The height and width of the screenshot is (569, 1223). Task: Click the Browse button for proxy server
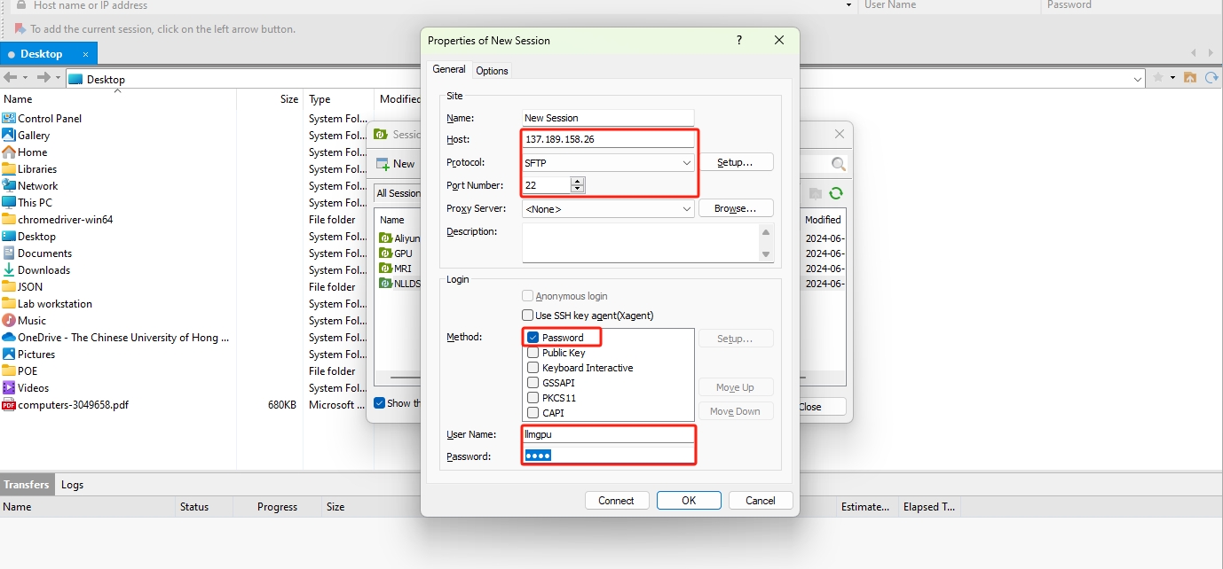coord(736,208)
